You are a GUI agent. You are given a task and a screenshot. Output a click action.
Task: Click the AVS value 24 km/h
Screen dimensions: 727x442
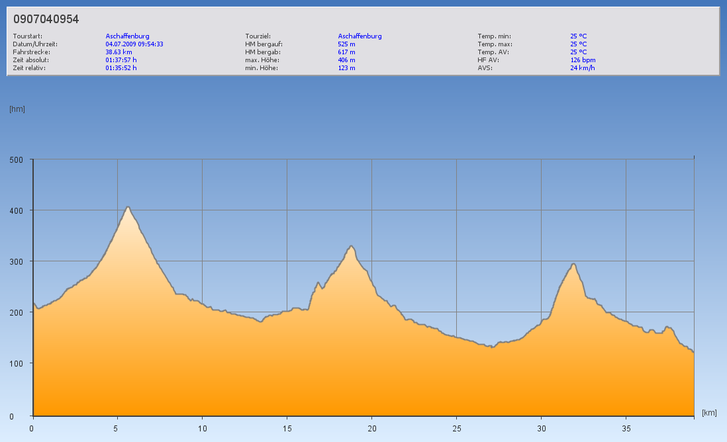point(582,68)
